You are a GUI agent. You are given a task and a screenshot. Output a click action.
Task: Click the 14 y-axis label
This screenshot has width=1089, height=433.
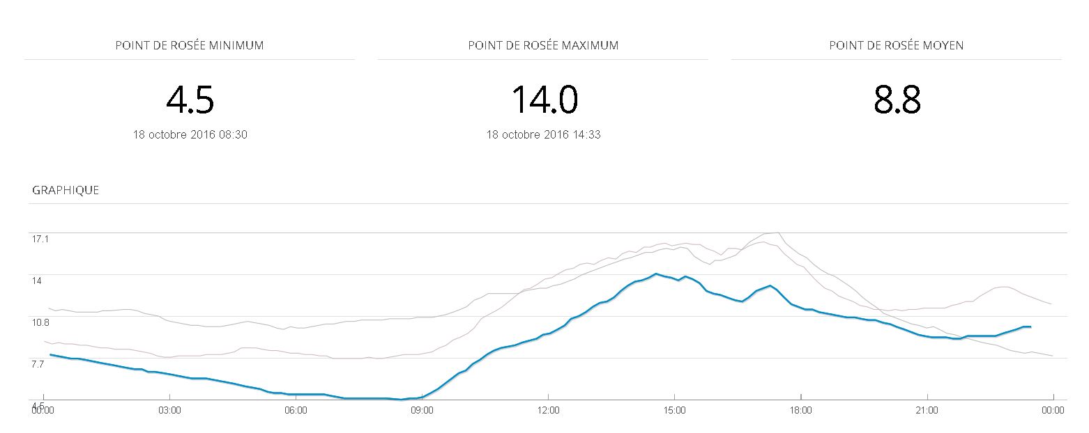click(36, 281)
